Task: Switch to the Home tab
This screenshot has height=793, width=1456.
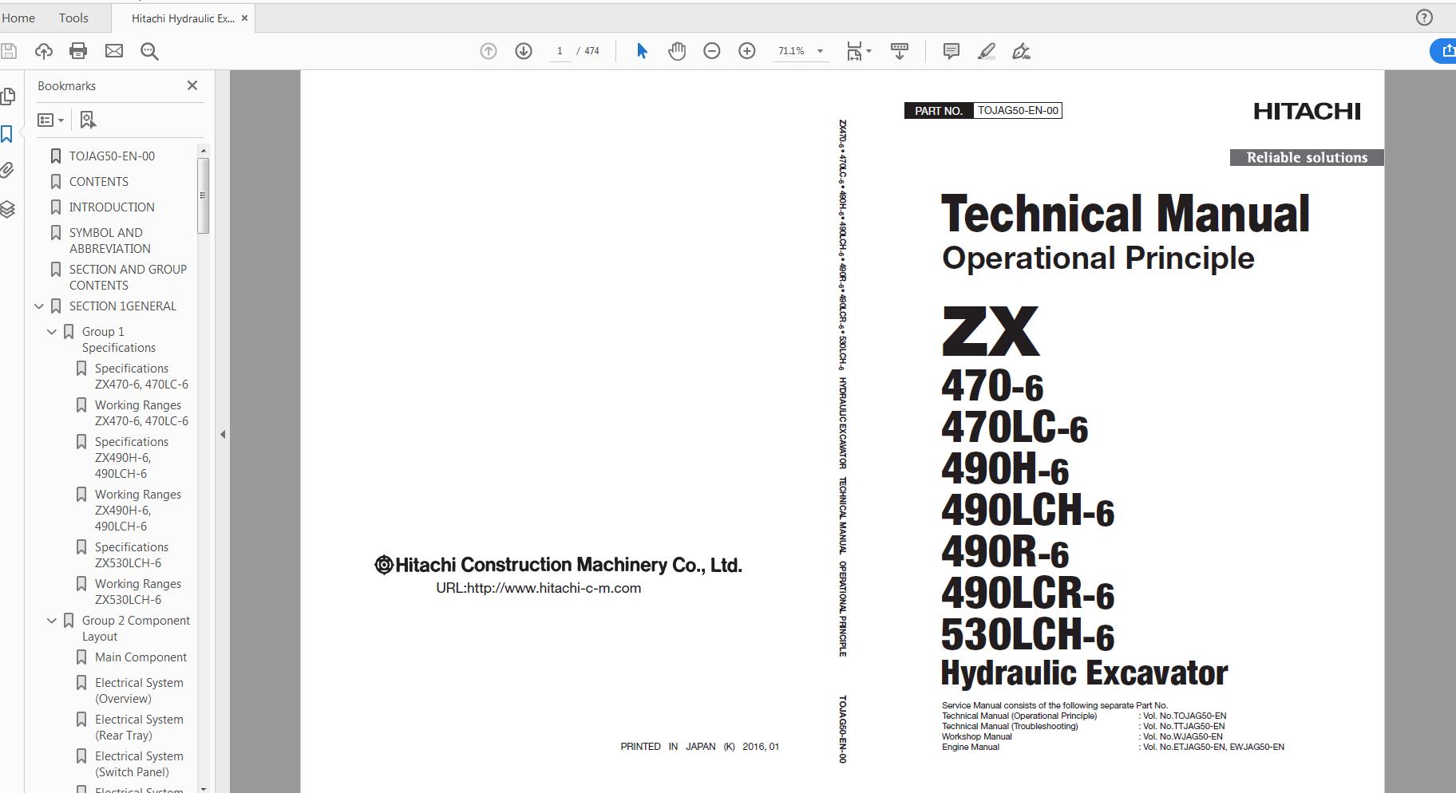Action: tap(18, 18)
